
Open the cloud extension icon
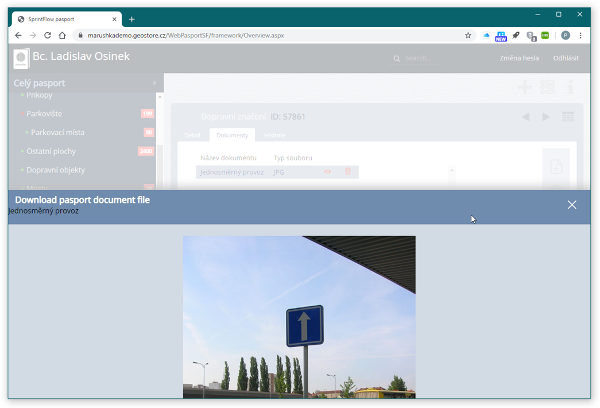click(486, 35)
